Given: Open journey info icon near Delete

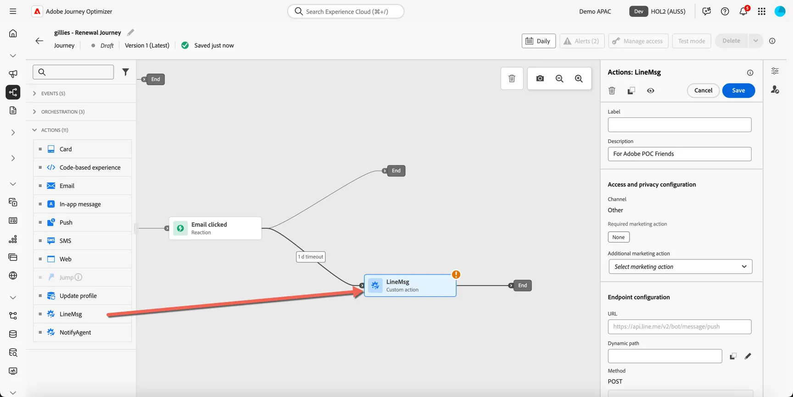Looking at the screenshot, I should click(772, 41).
